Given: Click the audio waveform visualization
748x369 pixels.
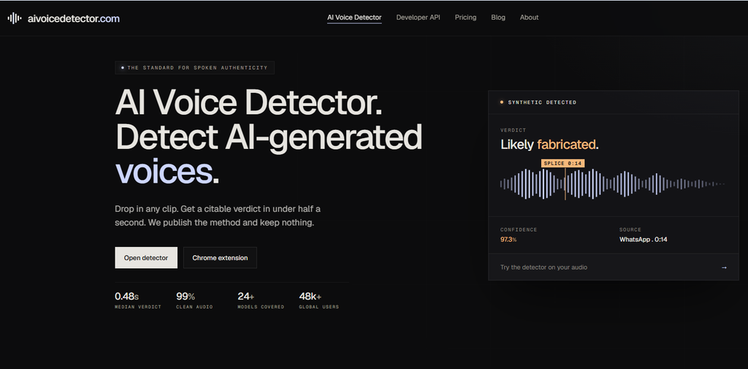Looking at the screenshot, I should click(613, 184).
